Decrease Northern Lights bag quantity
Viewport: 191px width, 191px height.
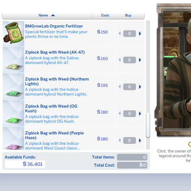tap(120, 87)
